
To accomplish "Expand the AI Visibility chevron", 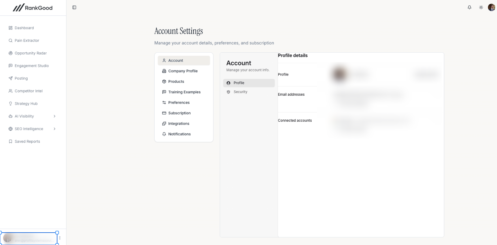I will pyautogui.click(x=55, y=116).
